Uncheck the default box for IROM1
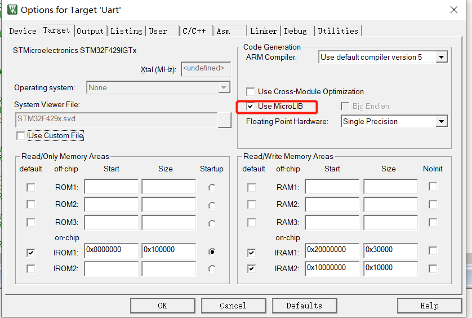472x318 pixels. [31, 253]
